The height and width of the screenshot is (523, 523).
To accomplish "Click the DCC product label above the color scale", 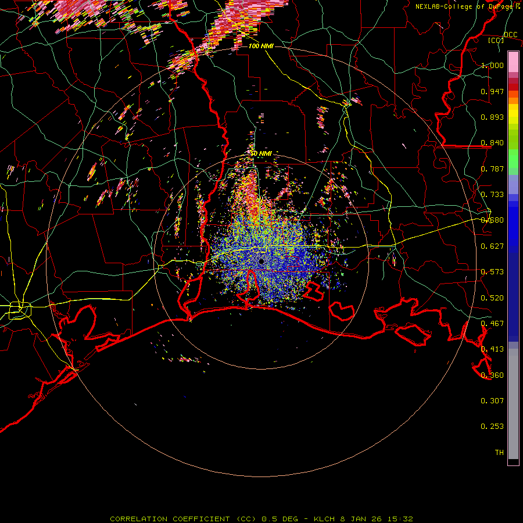I will coord(510,35).
